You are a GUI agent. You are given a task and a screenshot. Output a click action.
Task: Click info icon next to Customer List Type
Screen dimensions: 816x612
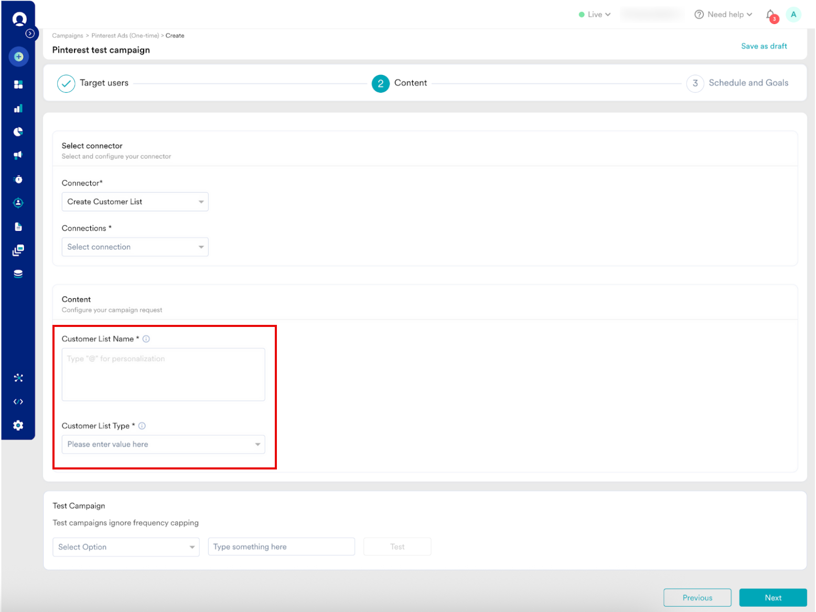point(142,426)
